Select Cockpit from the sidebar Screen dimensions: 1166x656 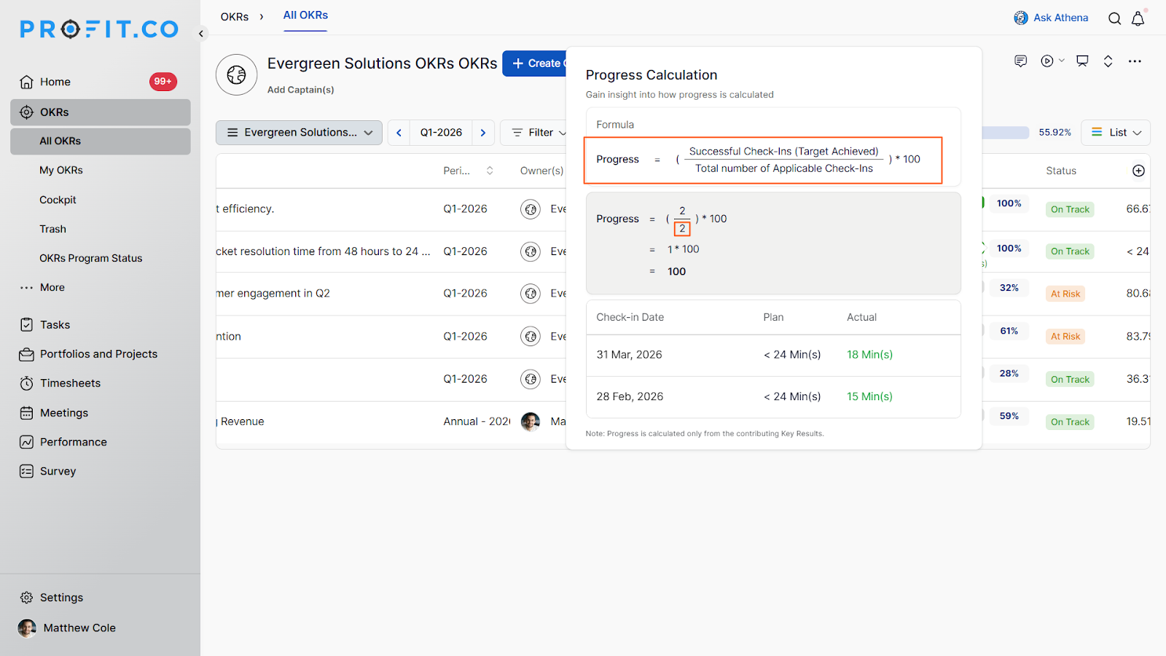pyautogui.click(x=58, y=200)
